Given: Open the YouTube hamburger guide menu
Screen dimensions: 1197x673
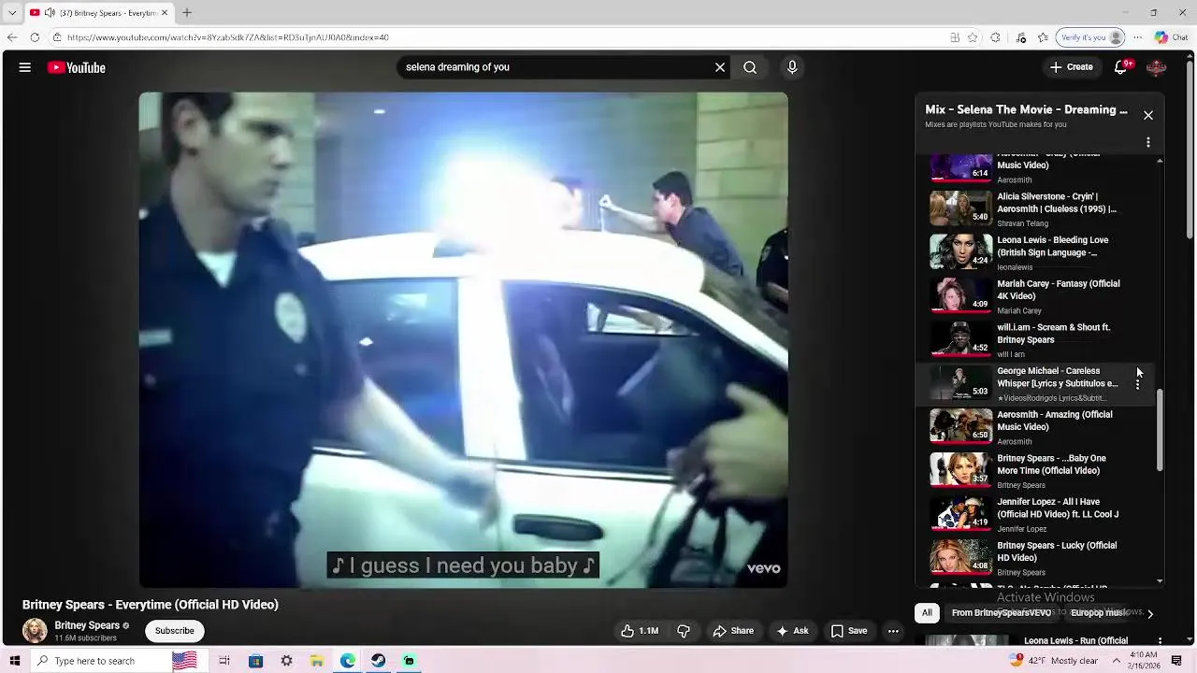Looking at the screenshot, I should click(25, 67).
